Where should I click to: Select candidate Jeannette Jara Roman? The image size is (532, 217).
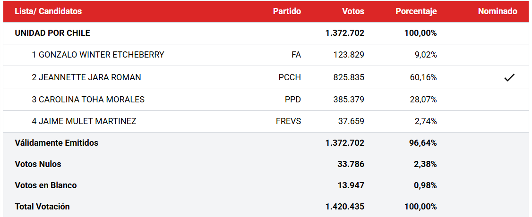(x=86, y=77)
